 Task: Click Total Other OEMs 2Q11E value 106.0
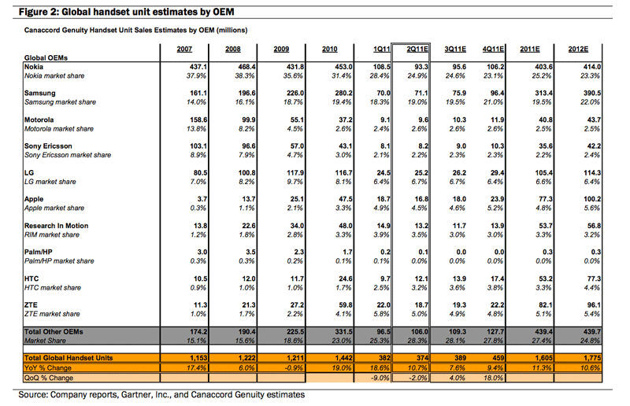[420, 332]
